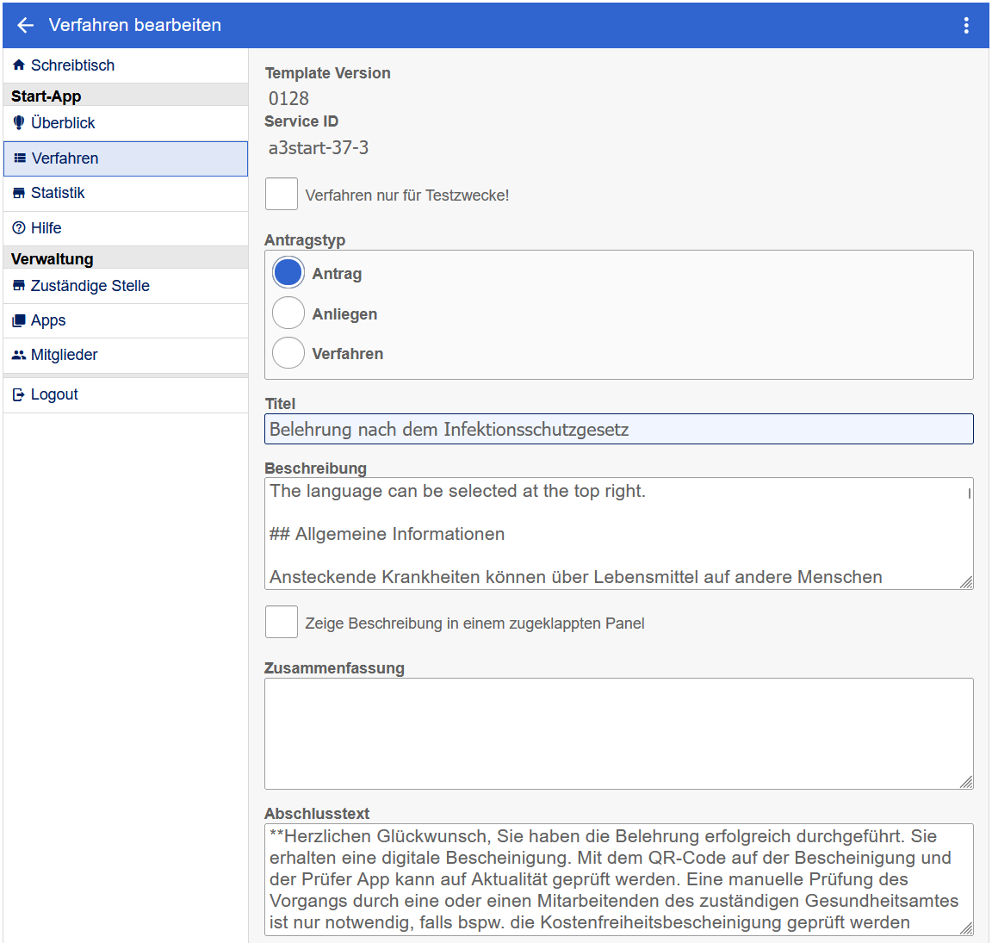Click the Template Version value '0128'
The height and width of the screenshot is (943, 992).
point(288,99)
